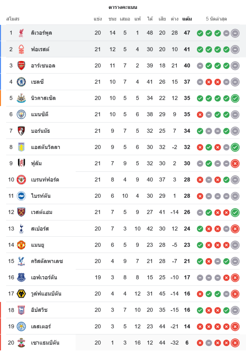Viewport: 246px width, 355px height.
Task: Open the เลสเตอร์ team name link
Action: click(x=40, y=326)
